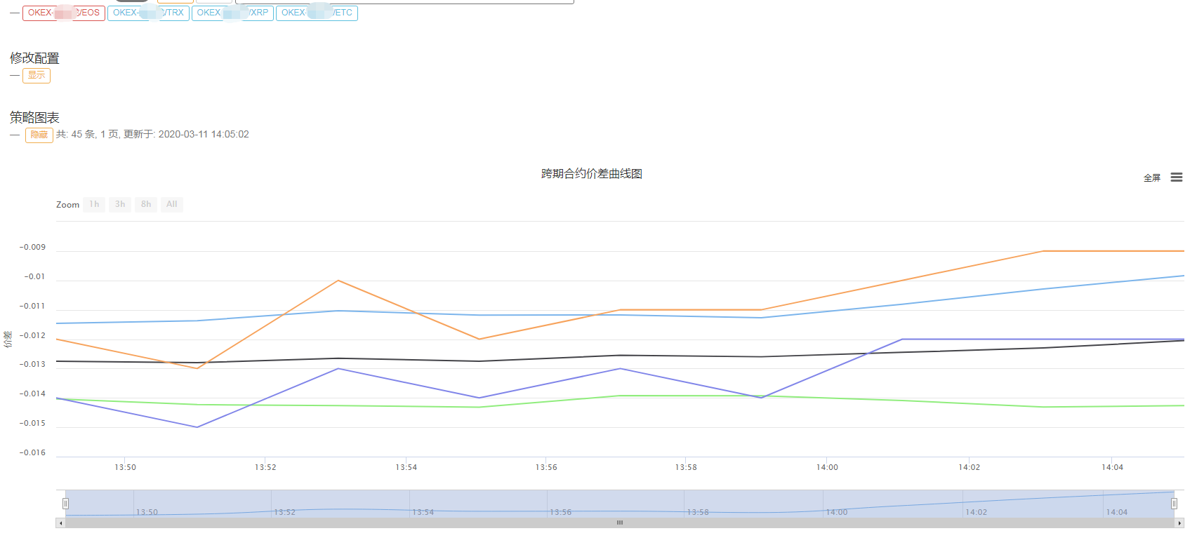
Task: Set chart zoom to 1h
Action: [94, 204]
